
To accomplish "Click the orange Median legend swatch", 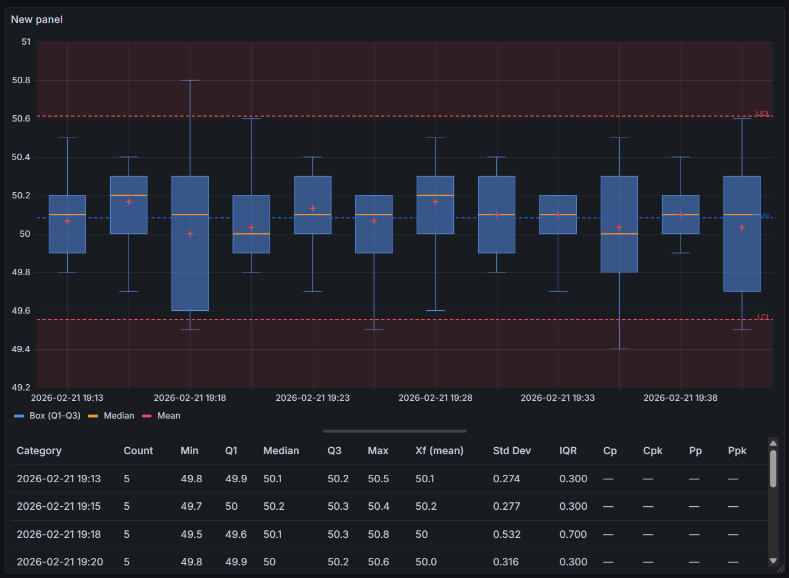I will [94, 415].
